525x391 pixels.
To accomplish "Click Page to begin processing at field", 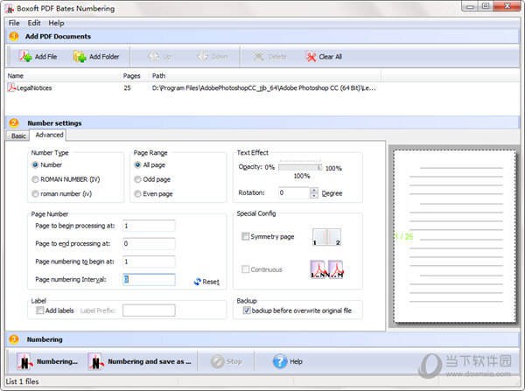I will coord(149,226).
